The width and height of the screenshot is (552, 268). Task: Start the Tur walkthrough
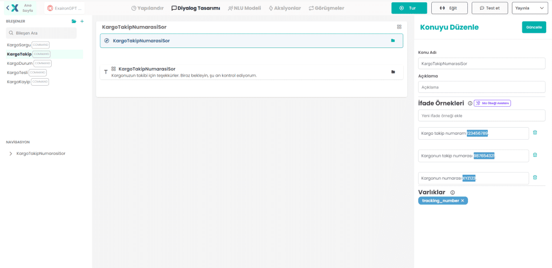[x=409, y=8]
